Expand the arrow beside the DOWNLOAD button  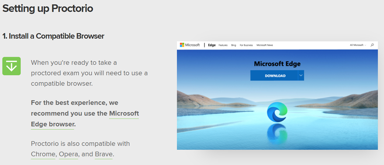click(x=301, y=75)
